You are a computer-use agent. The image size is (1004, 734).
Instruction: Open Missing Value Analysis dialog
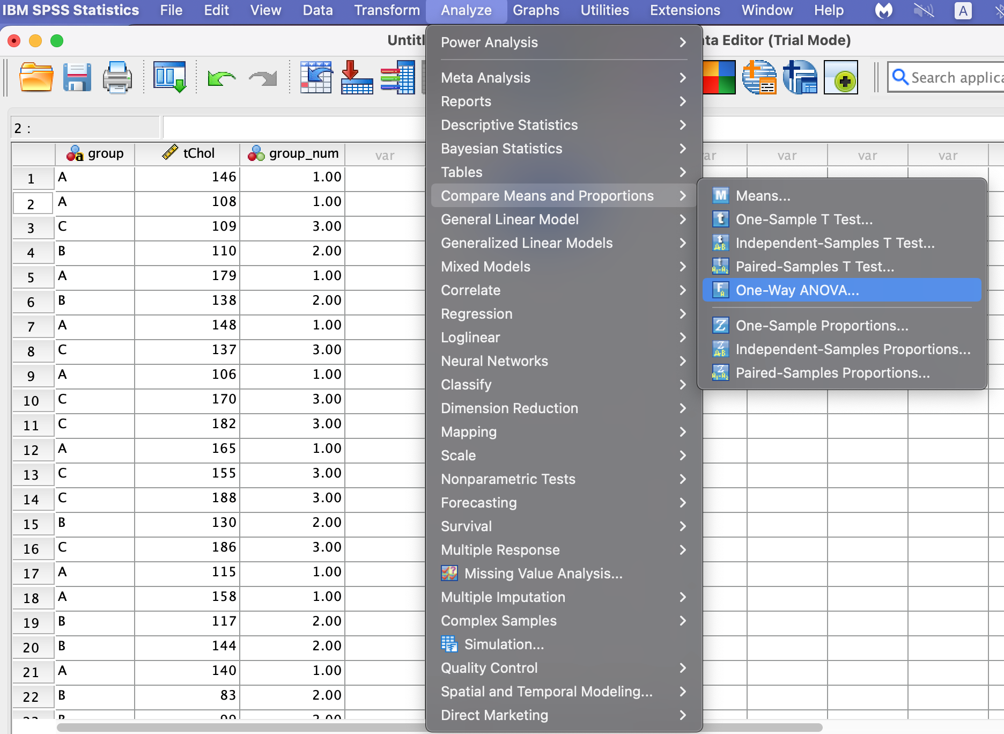tap(543, 574)
